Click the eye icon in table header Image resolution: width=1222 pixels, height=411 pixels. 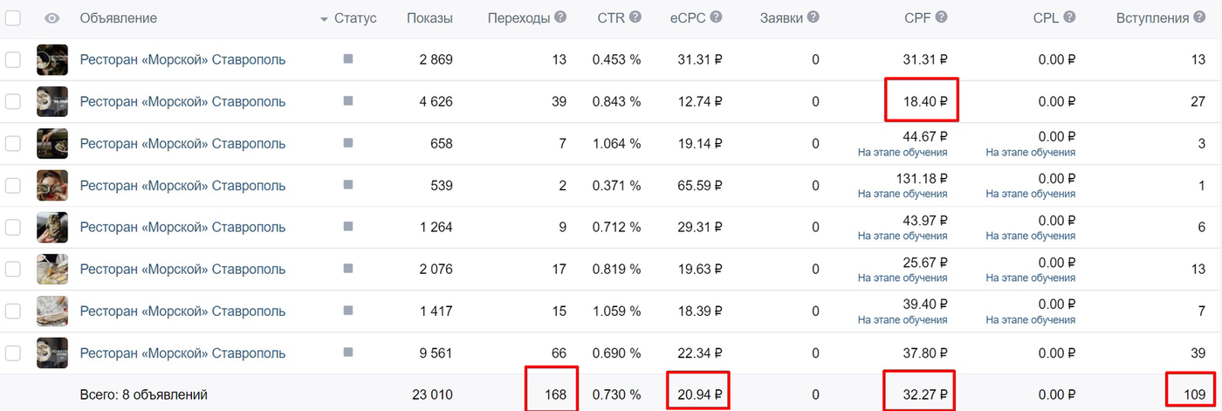pos(52,18)
